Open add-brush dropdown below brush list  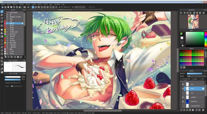click(12, 57)
